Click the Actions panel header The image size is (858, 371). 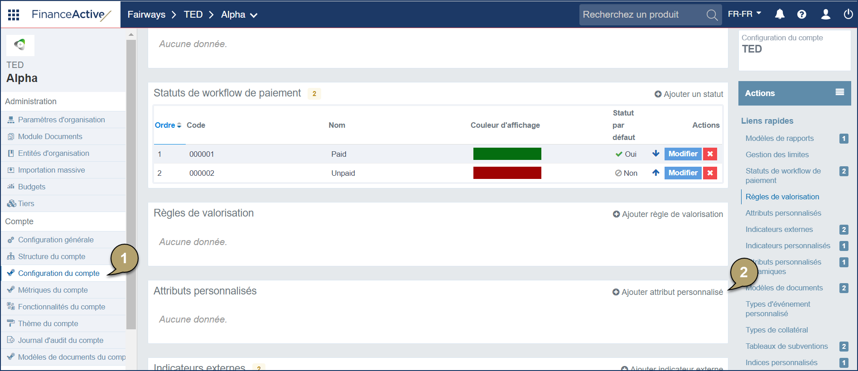tap(794, 93)
